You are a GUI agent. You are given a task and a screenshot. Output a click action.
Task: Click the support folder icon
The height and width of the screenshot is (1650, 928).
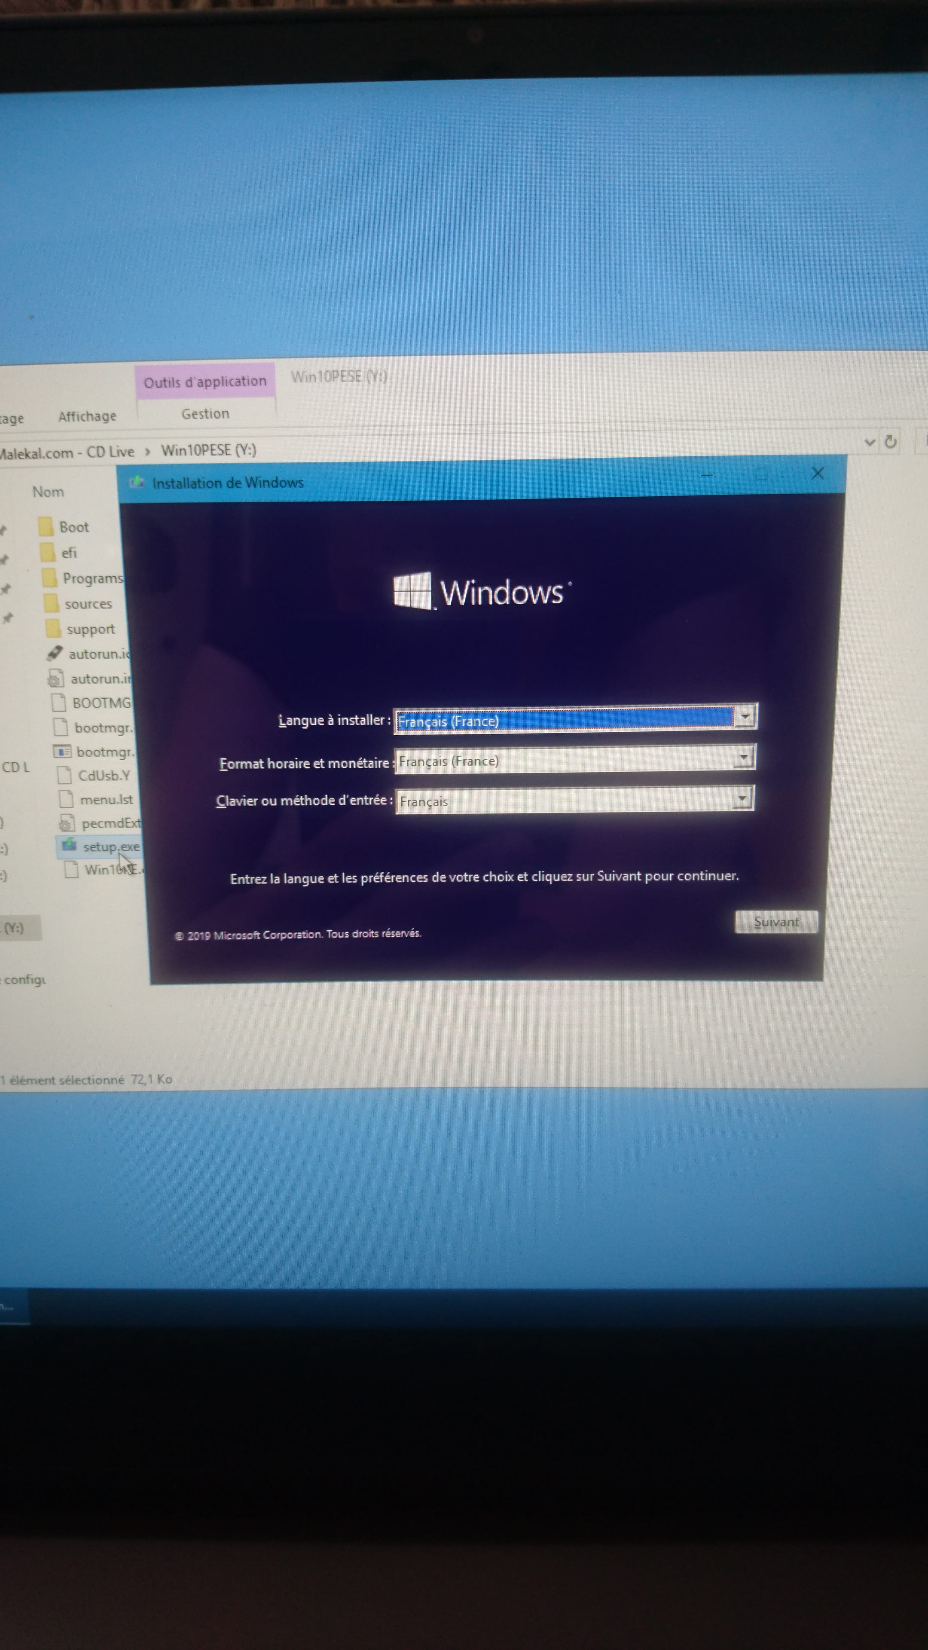tap(54, 628)
